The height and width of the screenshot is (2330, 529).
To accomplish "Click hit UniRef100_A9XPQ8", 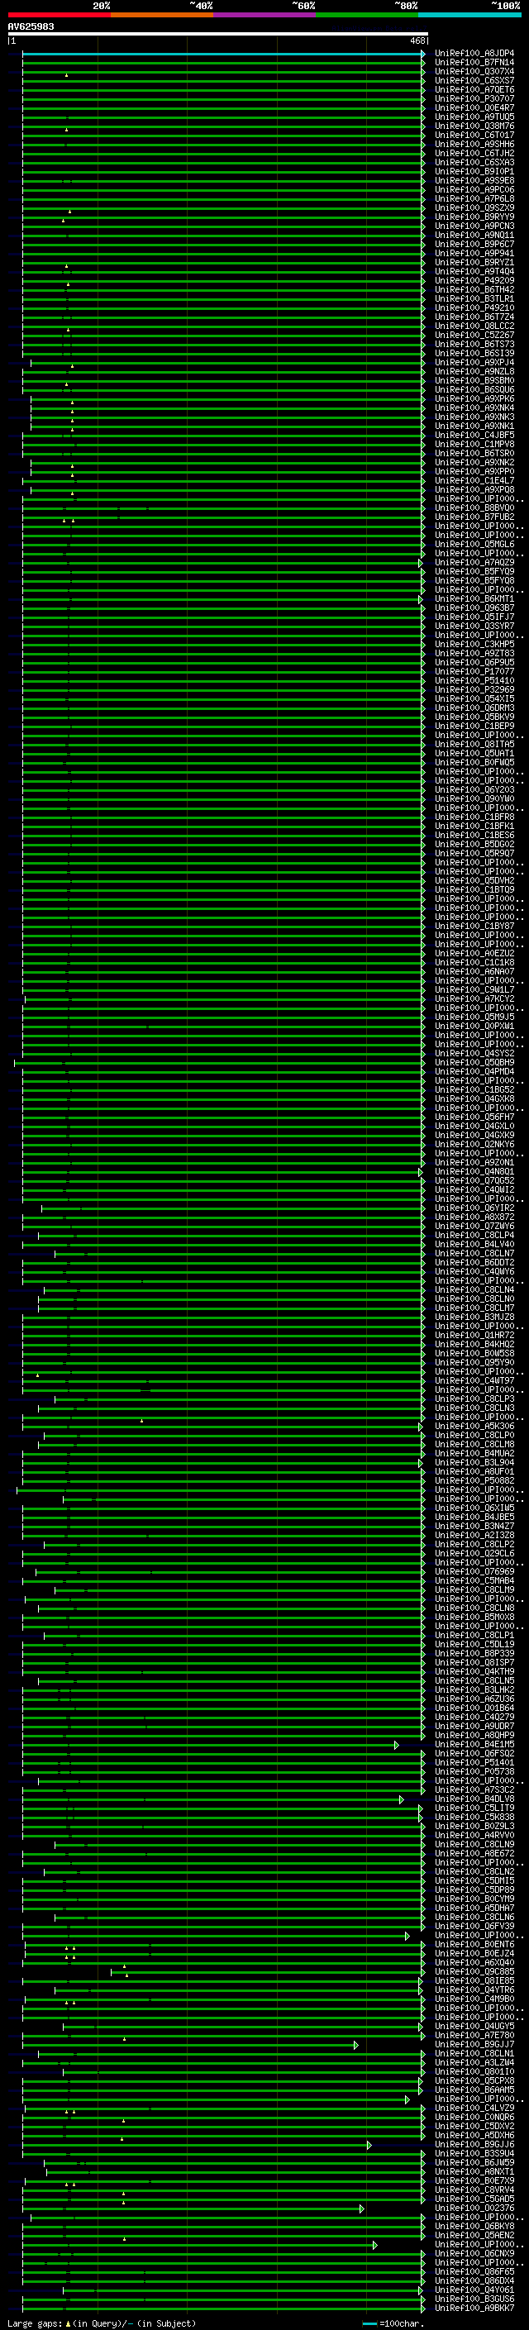I will tap(474, 490).
